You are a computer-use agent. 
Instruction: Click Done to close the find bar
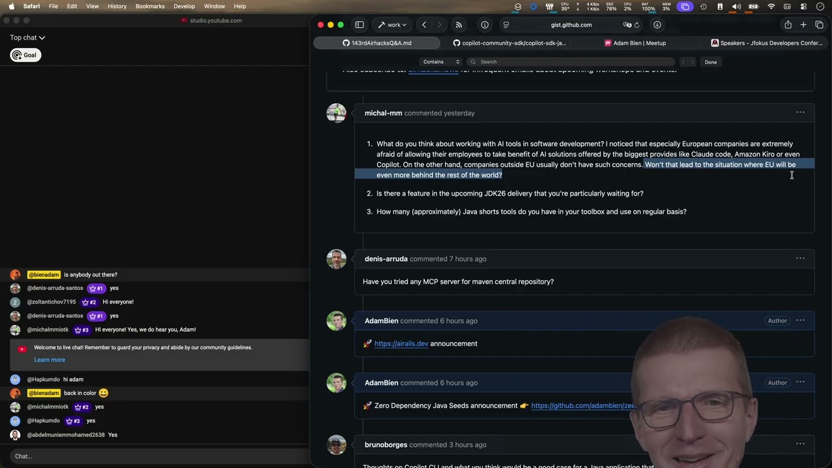click(710, 62)
